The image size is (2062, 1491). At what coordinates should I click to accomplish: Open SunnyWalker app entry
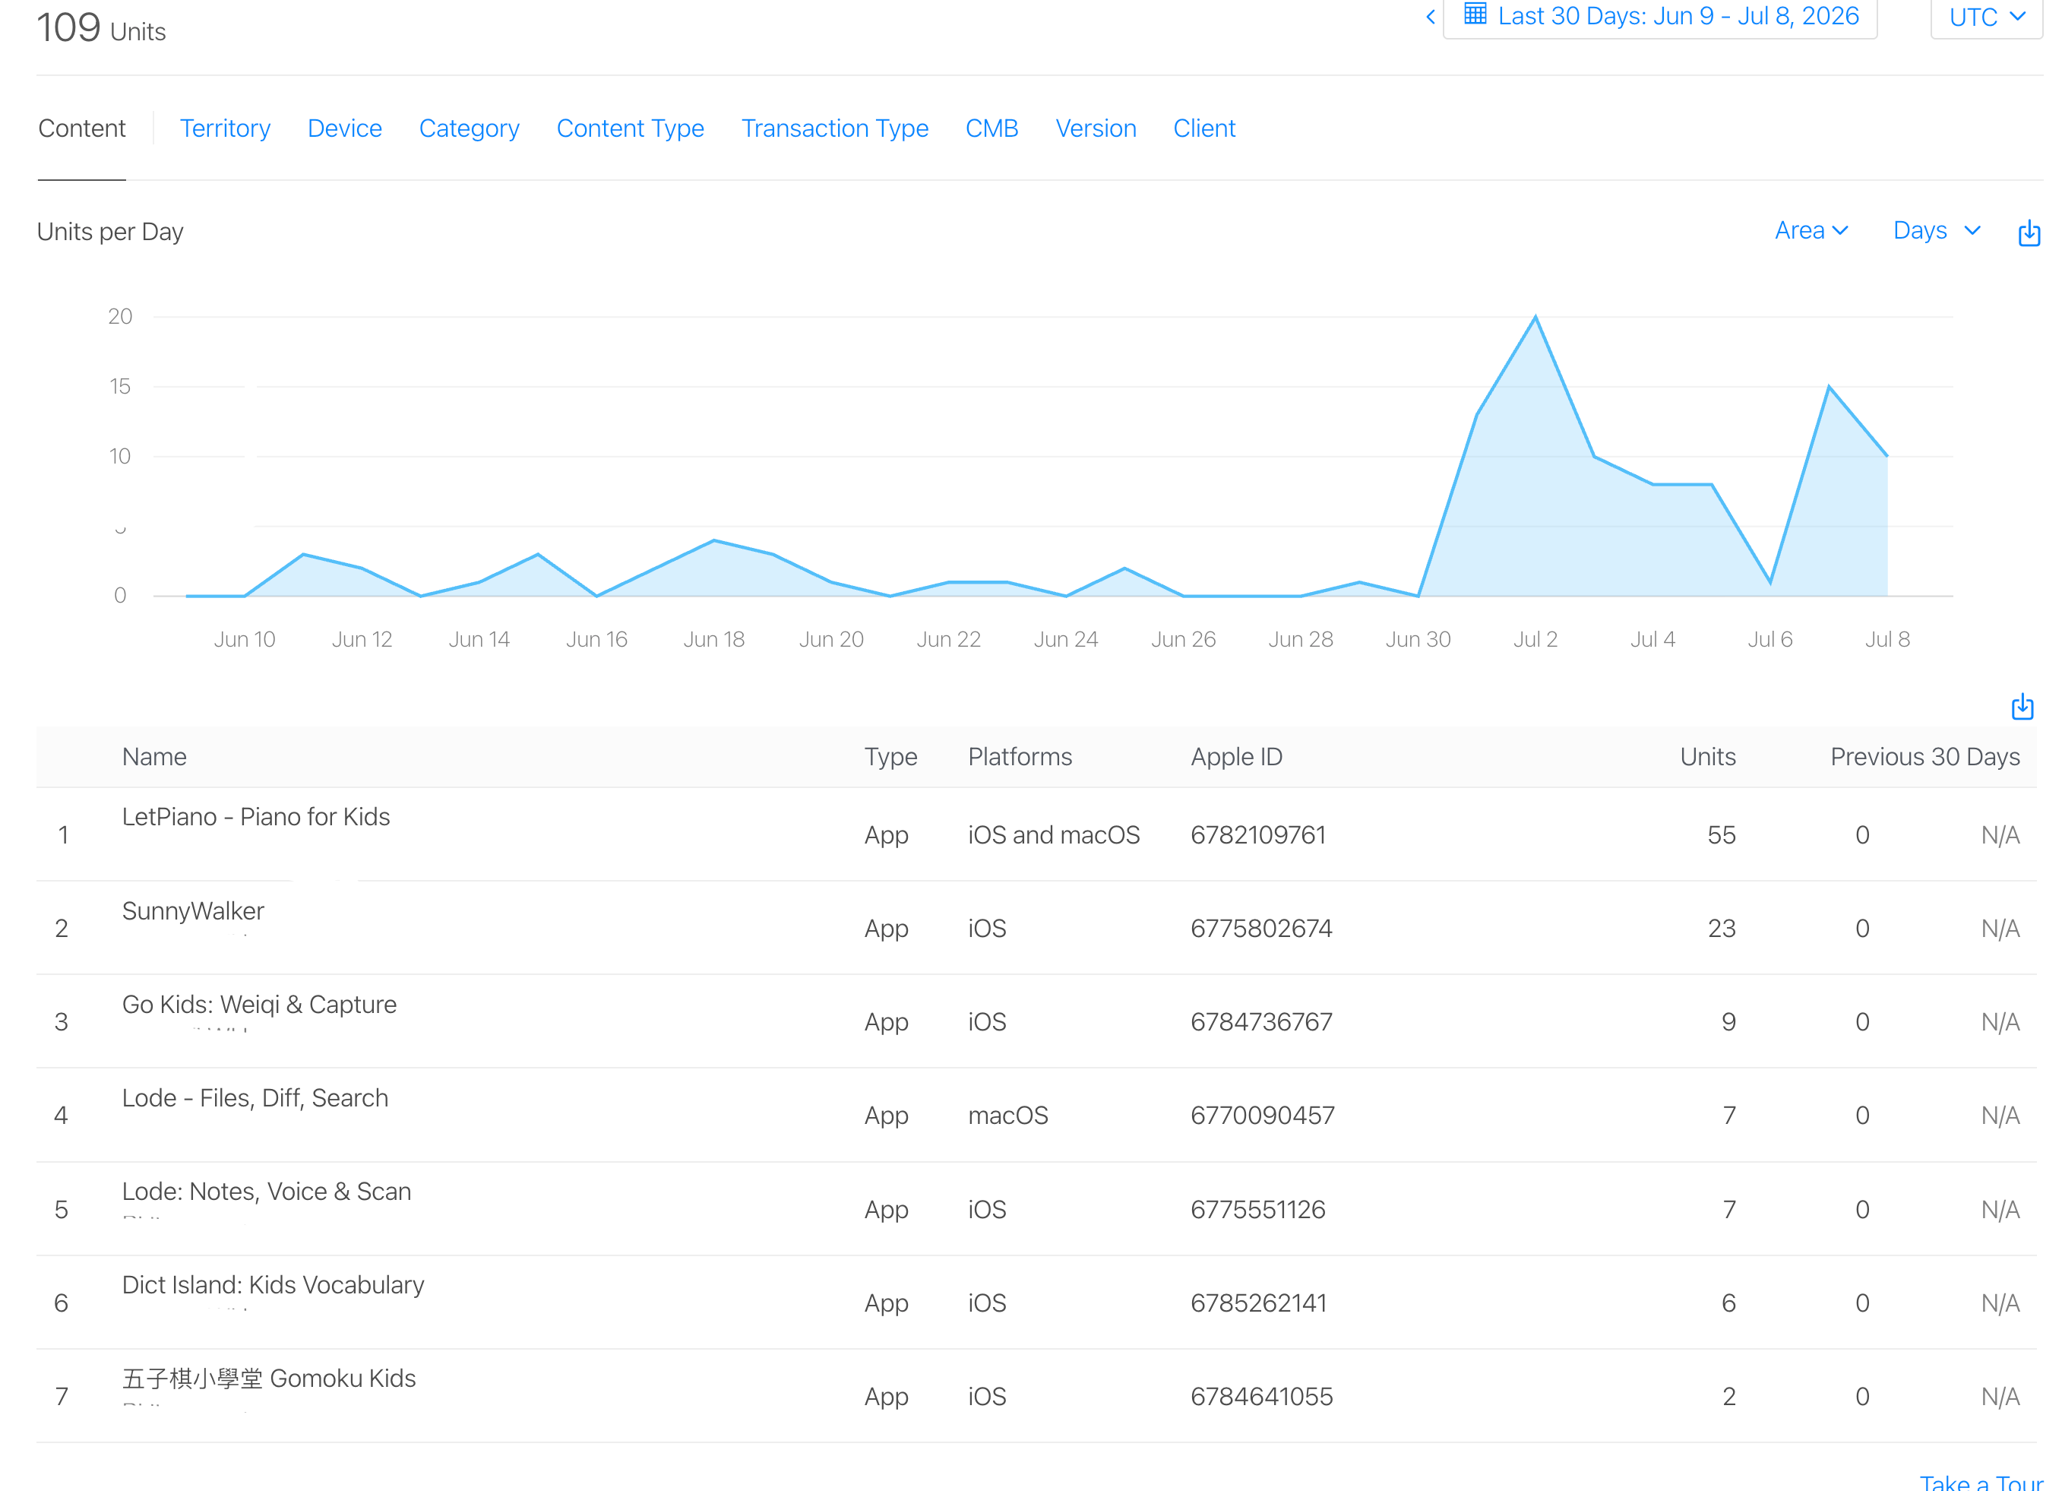pos(193,910)
